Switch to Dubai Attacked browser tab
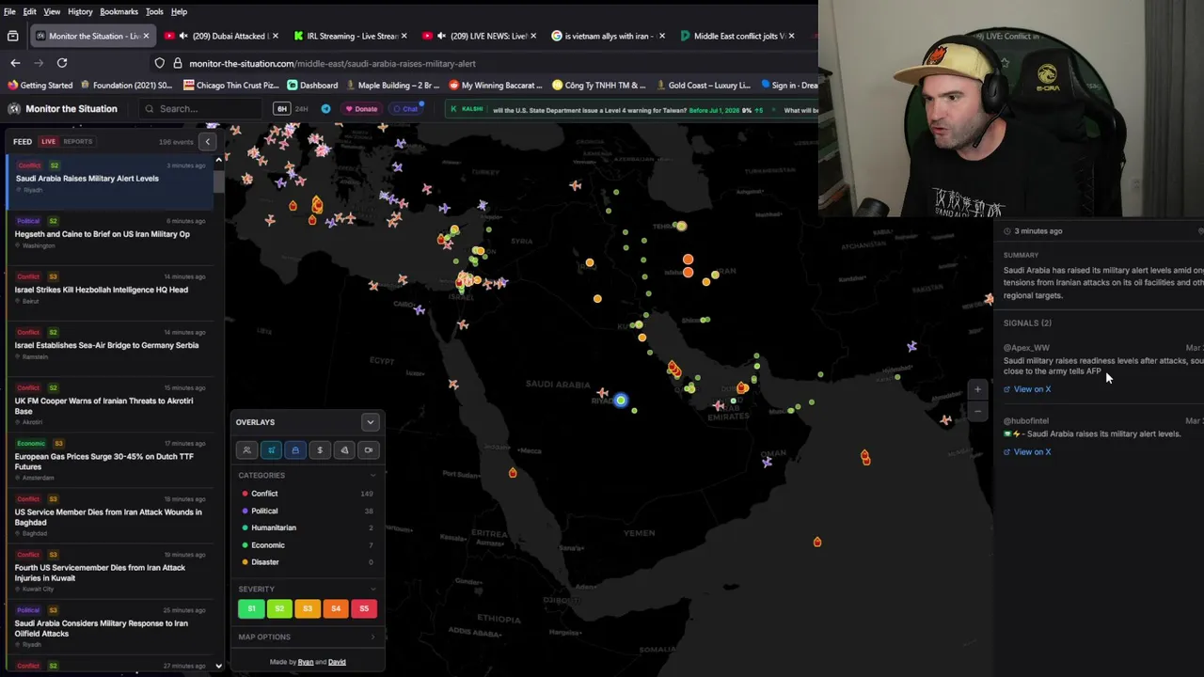 pos(221,36)
